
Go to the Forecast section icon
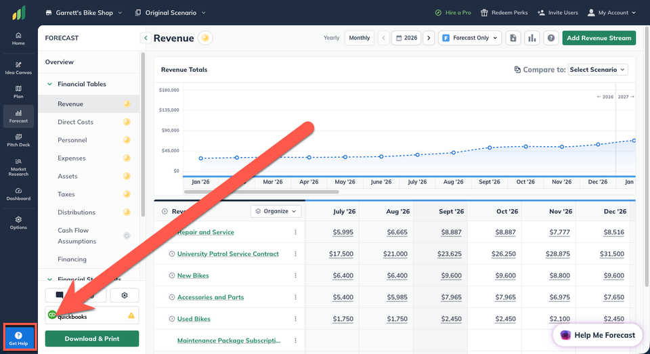coord(18,116)
